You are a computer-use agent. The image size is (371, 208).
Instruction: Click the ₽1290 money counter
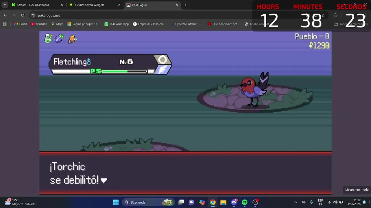(x=319, y=45)
